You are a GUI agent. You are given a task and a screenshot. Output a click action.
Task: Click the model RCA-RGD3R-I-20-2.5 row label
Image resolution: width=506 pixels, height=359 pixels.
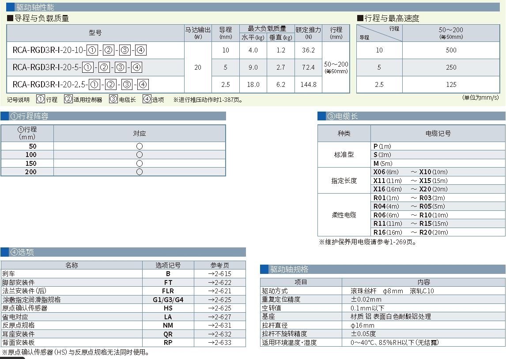pyautogui.click(x=80, y=84)
